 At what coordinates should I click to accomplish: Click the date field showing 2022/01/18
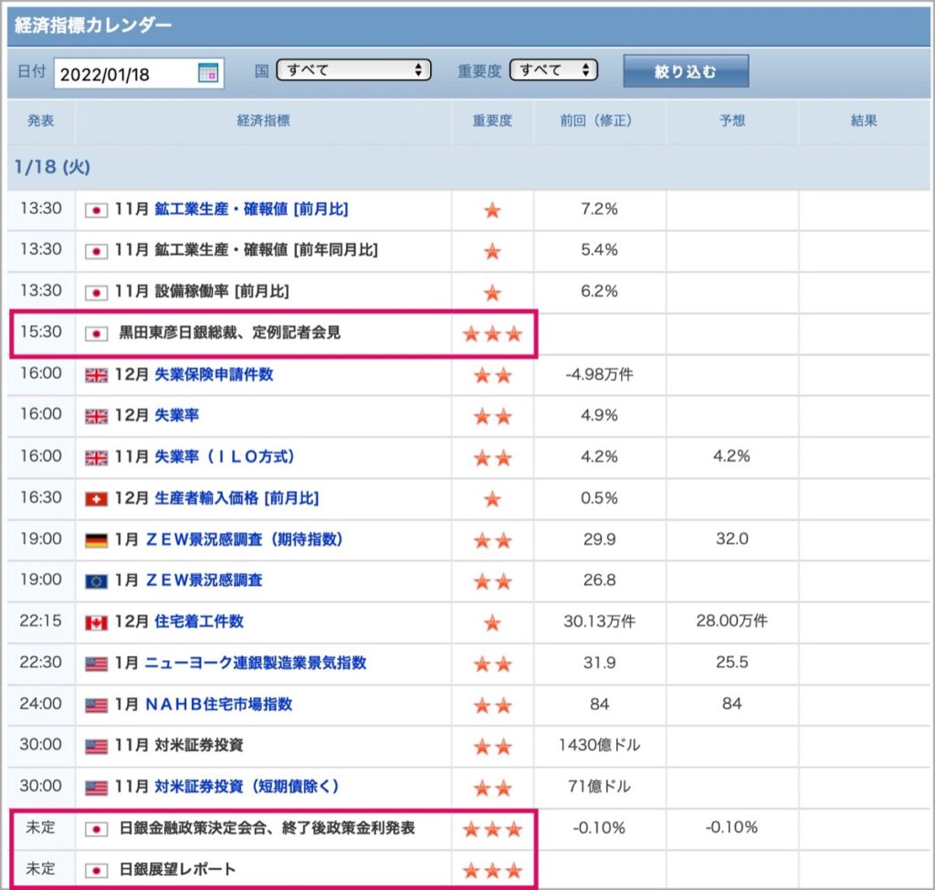(139, 73)
